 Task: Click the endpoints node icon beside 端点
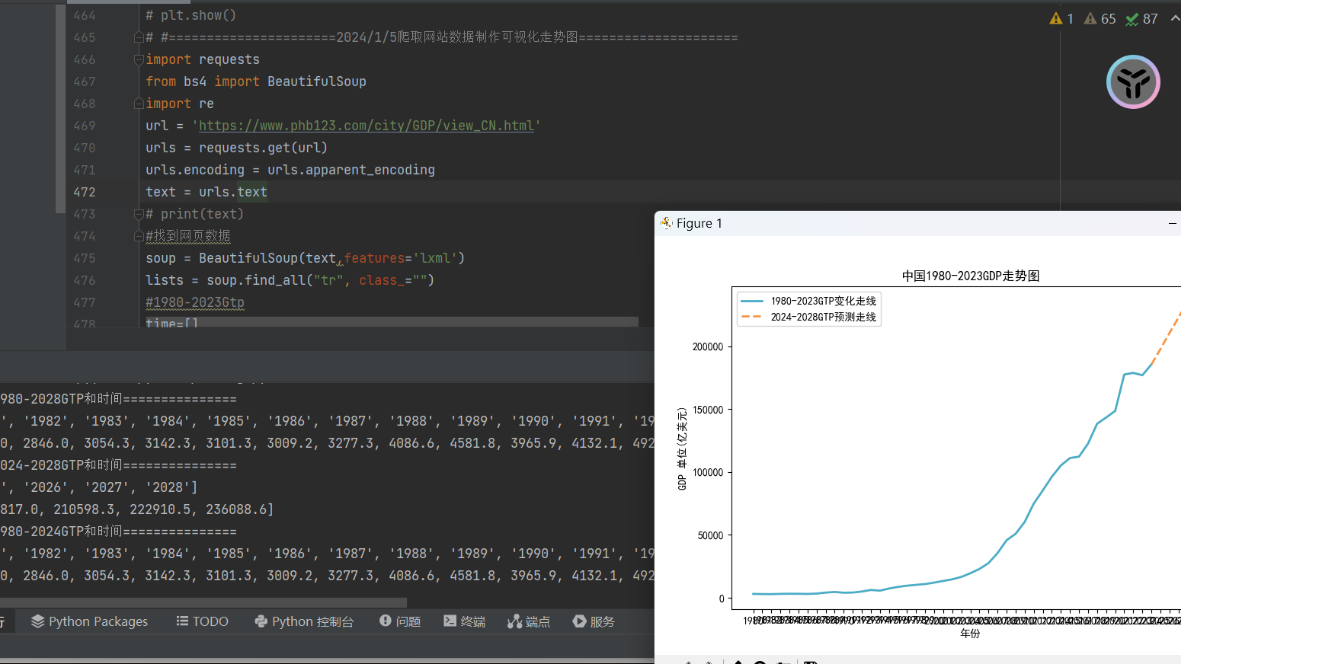514,621
